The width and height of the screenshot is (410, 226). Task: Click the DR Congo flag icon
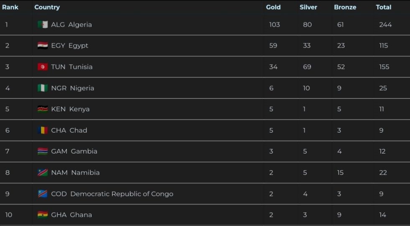(43, 194)
